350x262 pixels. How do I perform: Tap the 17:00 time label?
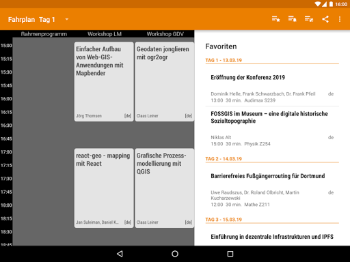[x=6, y=152]
